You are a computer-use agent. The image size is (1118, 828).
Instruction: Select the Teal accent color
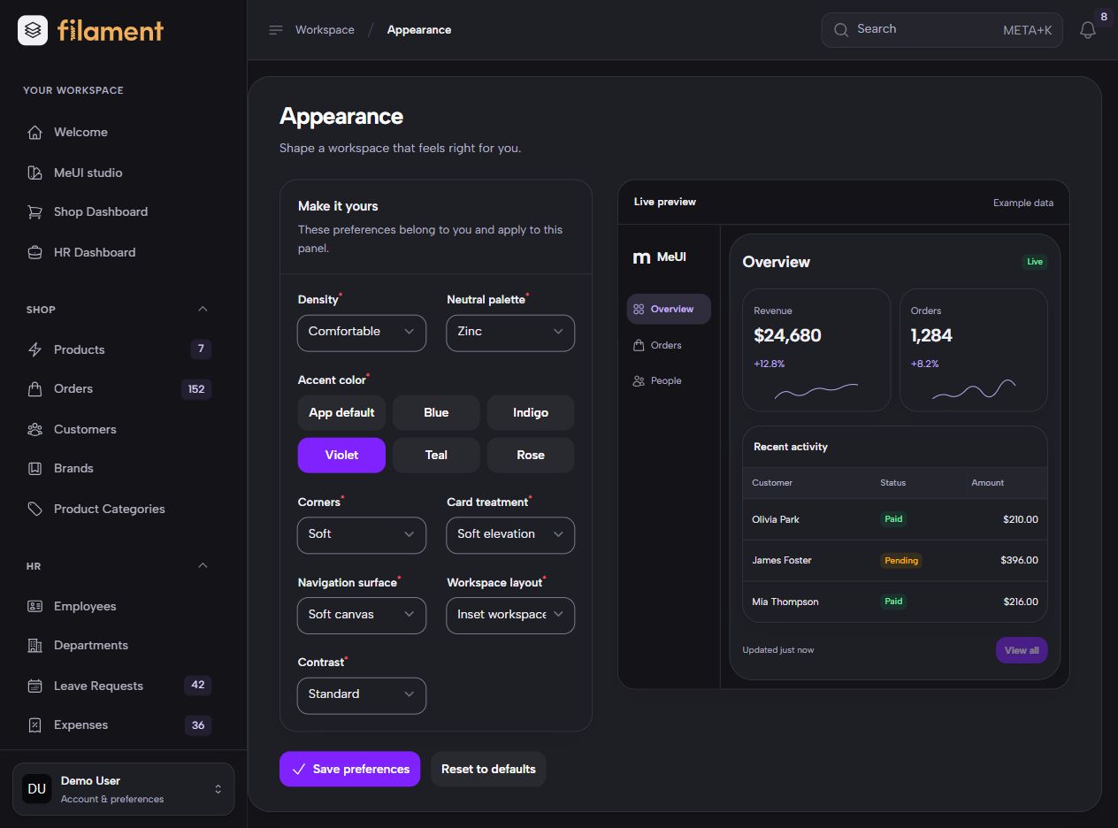[x=436, y=455]
